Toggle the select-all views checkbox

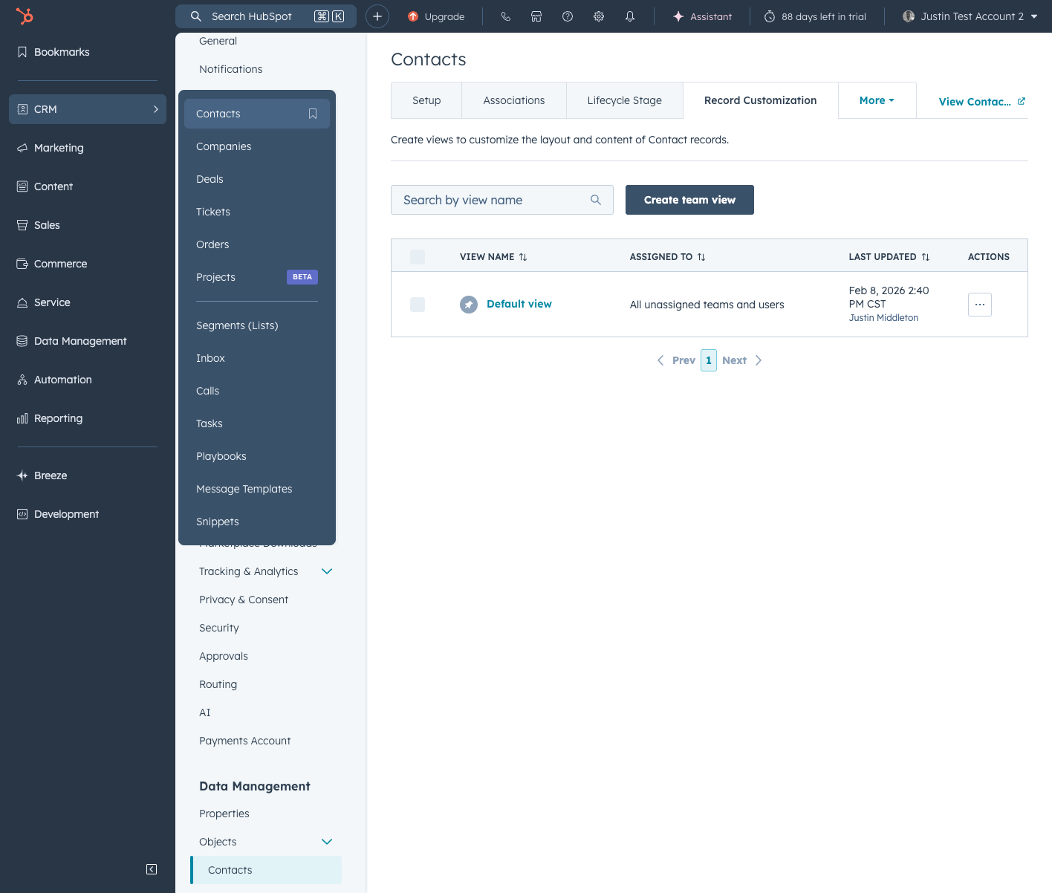(x=418, y=257)
